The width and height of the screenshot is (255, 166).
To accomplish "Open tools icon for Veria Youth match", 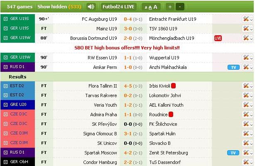I will (x=246, y=105).
